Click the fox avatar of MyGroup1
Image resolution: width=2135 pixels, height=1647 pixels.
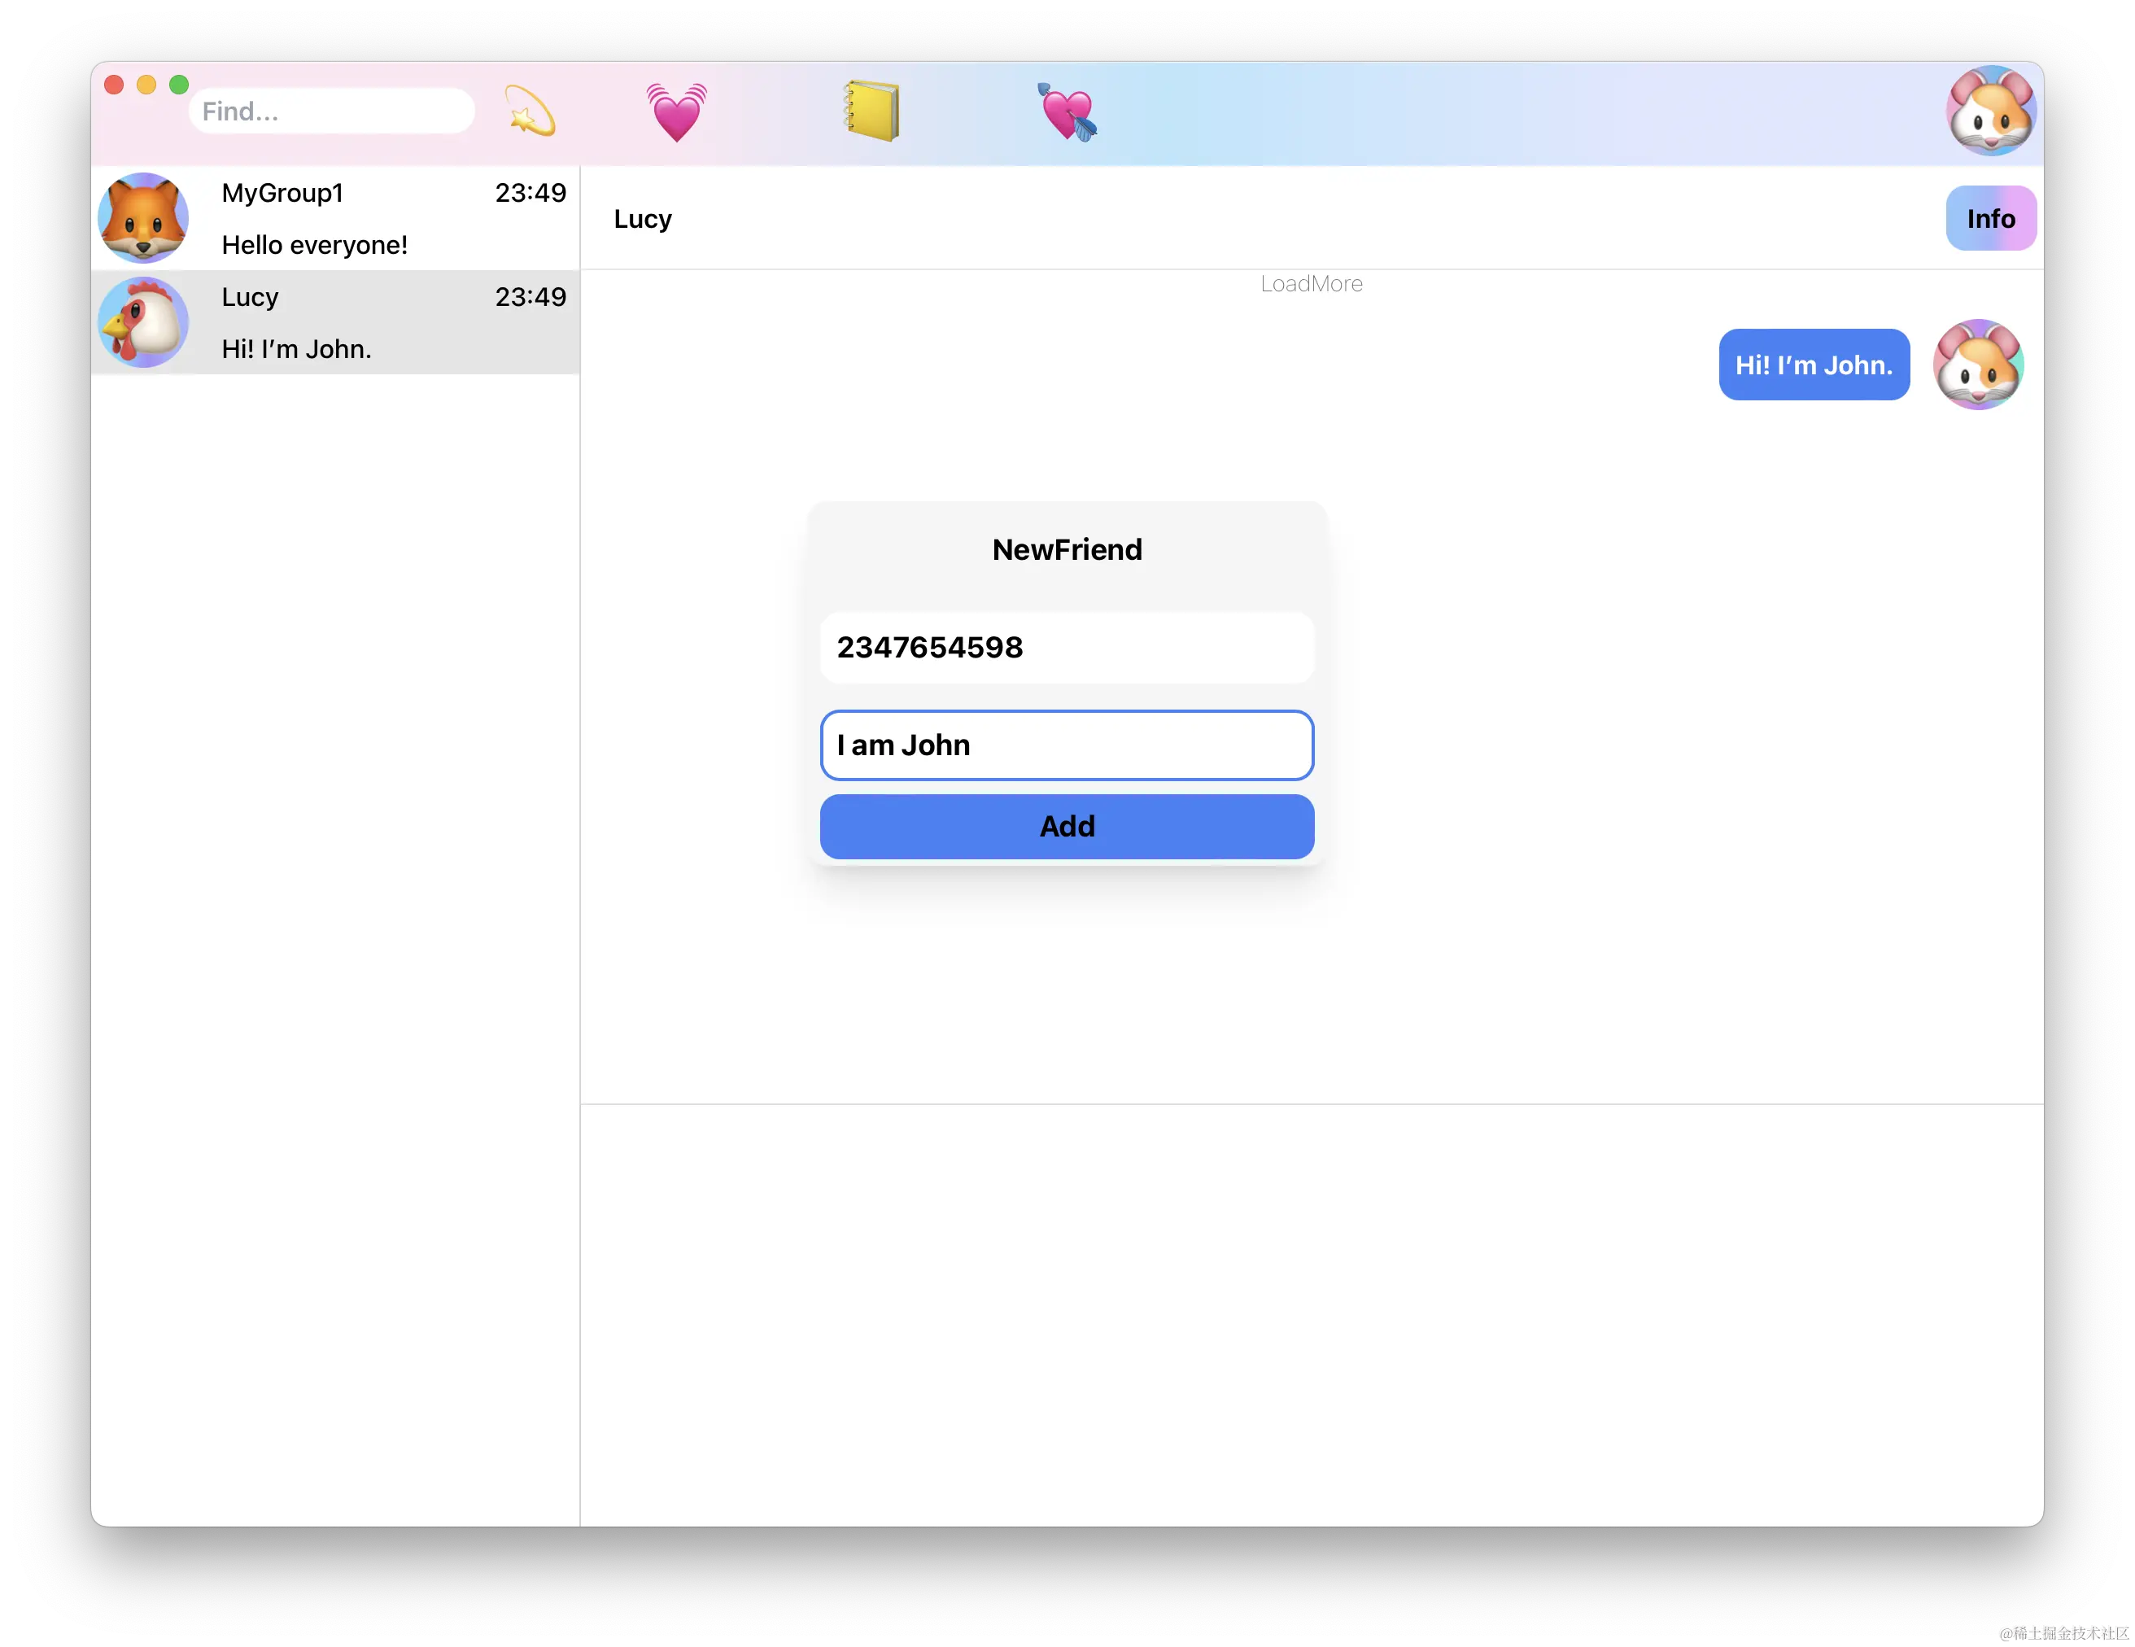[144, 218]
